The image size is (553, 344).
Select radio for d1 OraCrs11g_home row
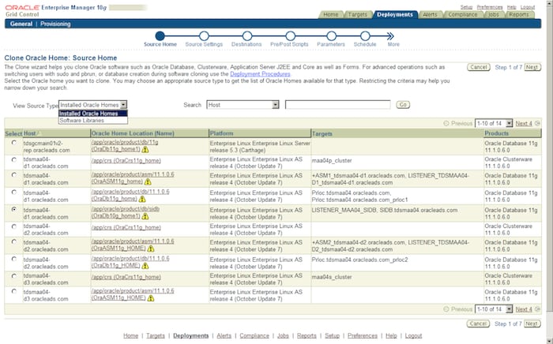pos(14,159)
